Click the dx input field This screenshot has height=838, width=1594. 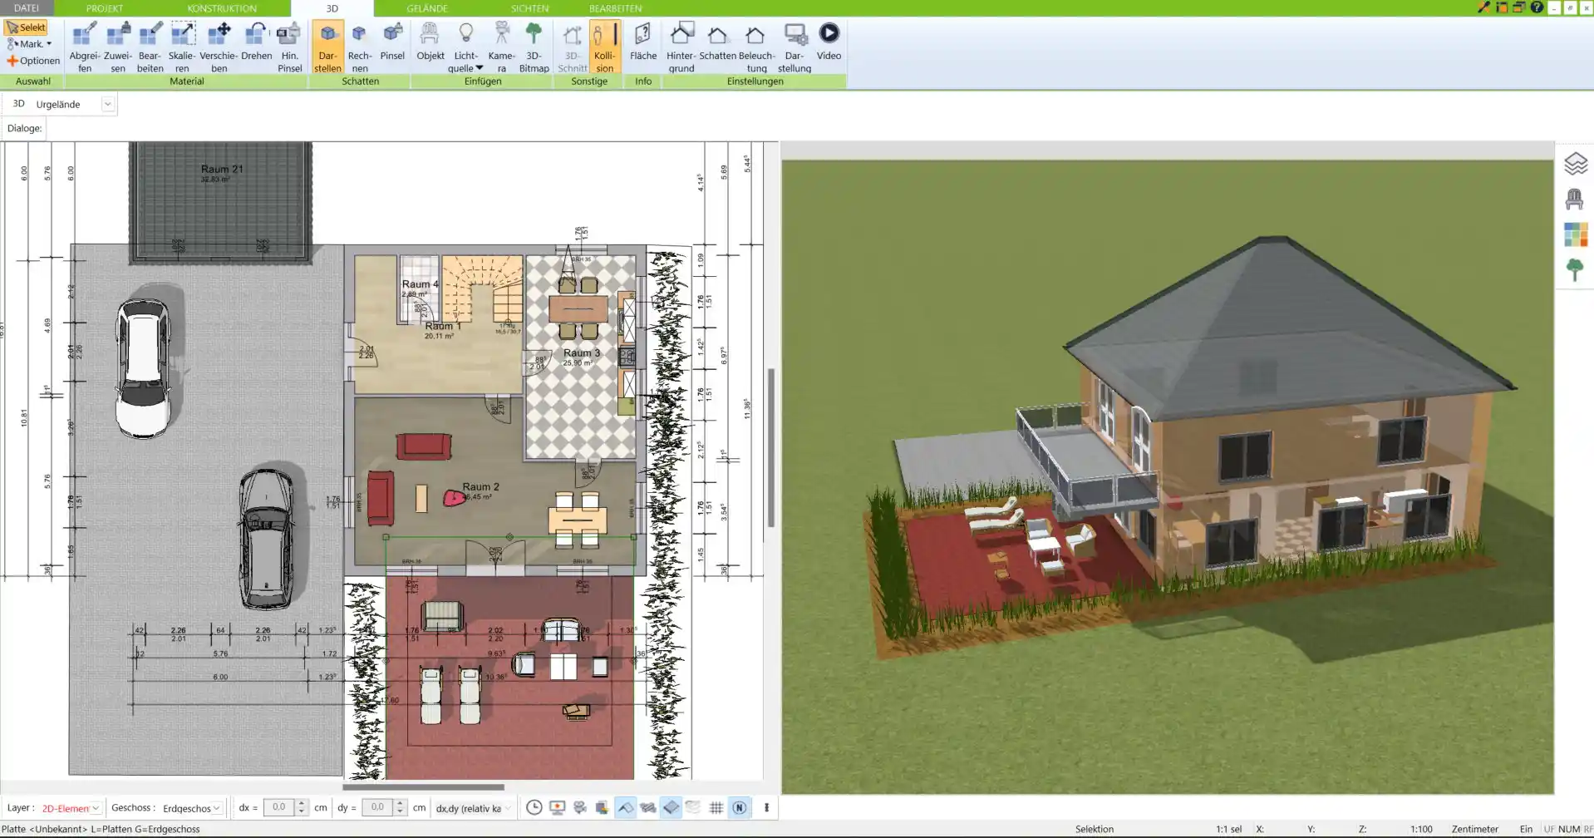tap(278, 807)
